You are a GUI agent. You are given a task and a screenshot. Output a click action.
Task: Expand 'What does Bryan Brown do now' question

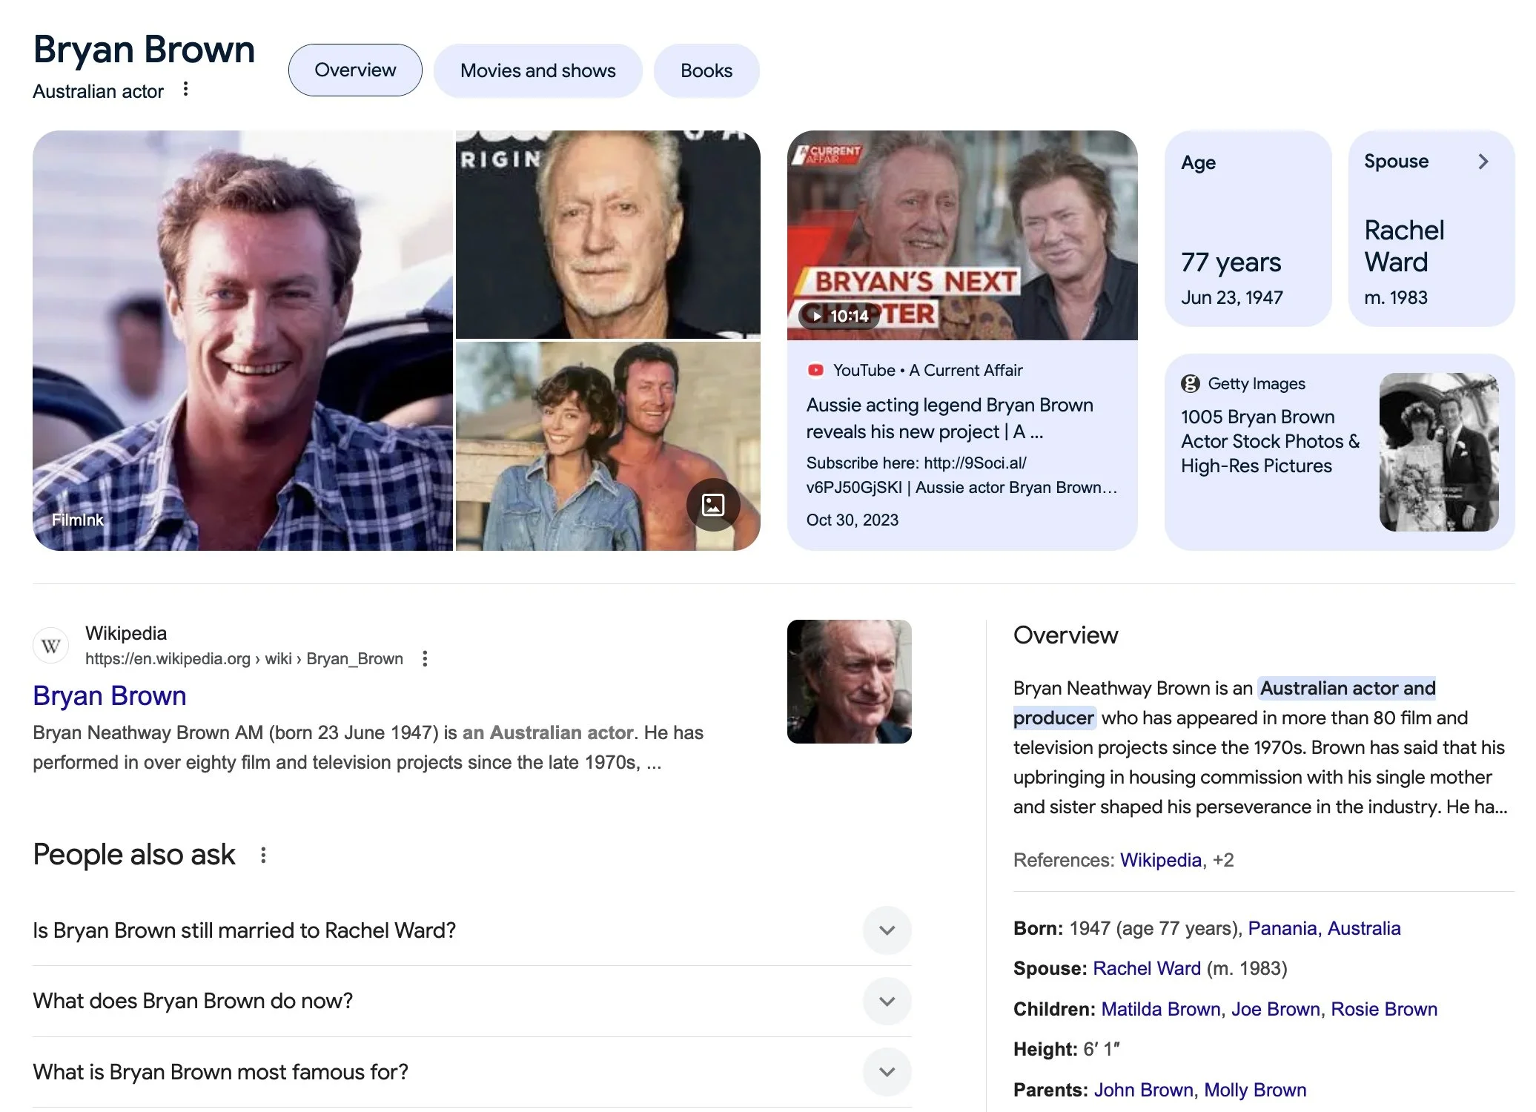click(887, 1001)
